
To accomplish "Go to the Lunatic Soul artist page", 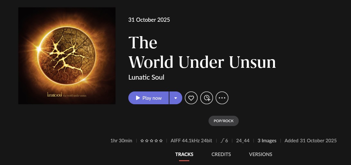I will (x=146, y=77).
